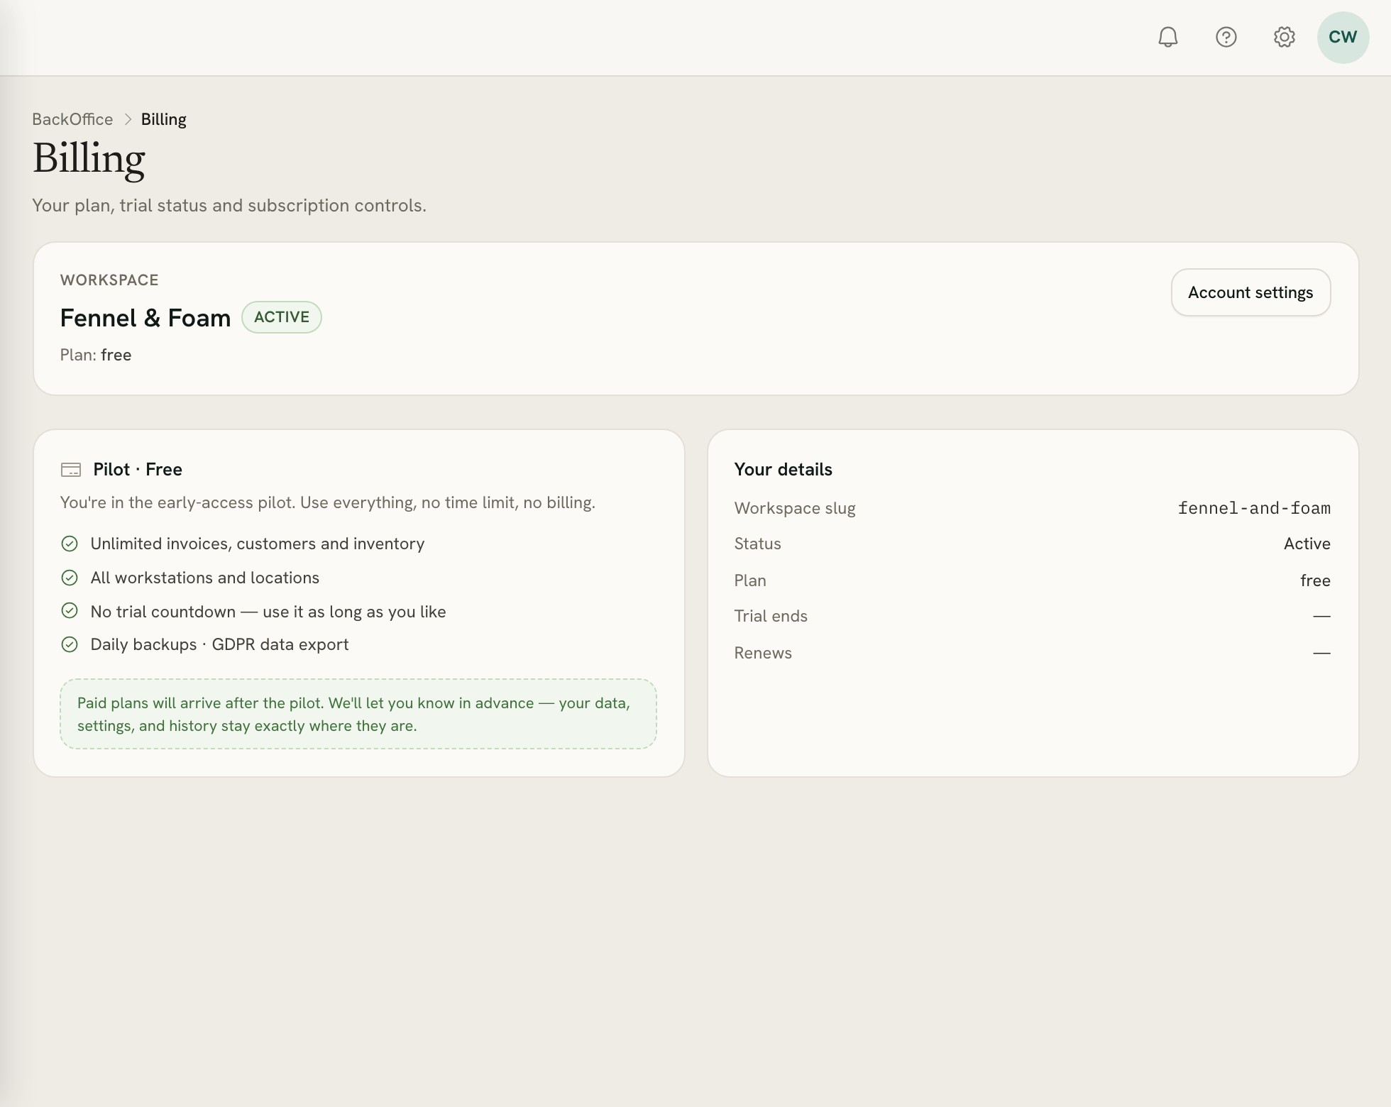1391x1107 pixels.
Task: Click the Billing breadcrumb item
Action: point(164,119)
